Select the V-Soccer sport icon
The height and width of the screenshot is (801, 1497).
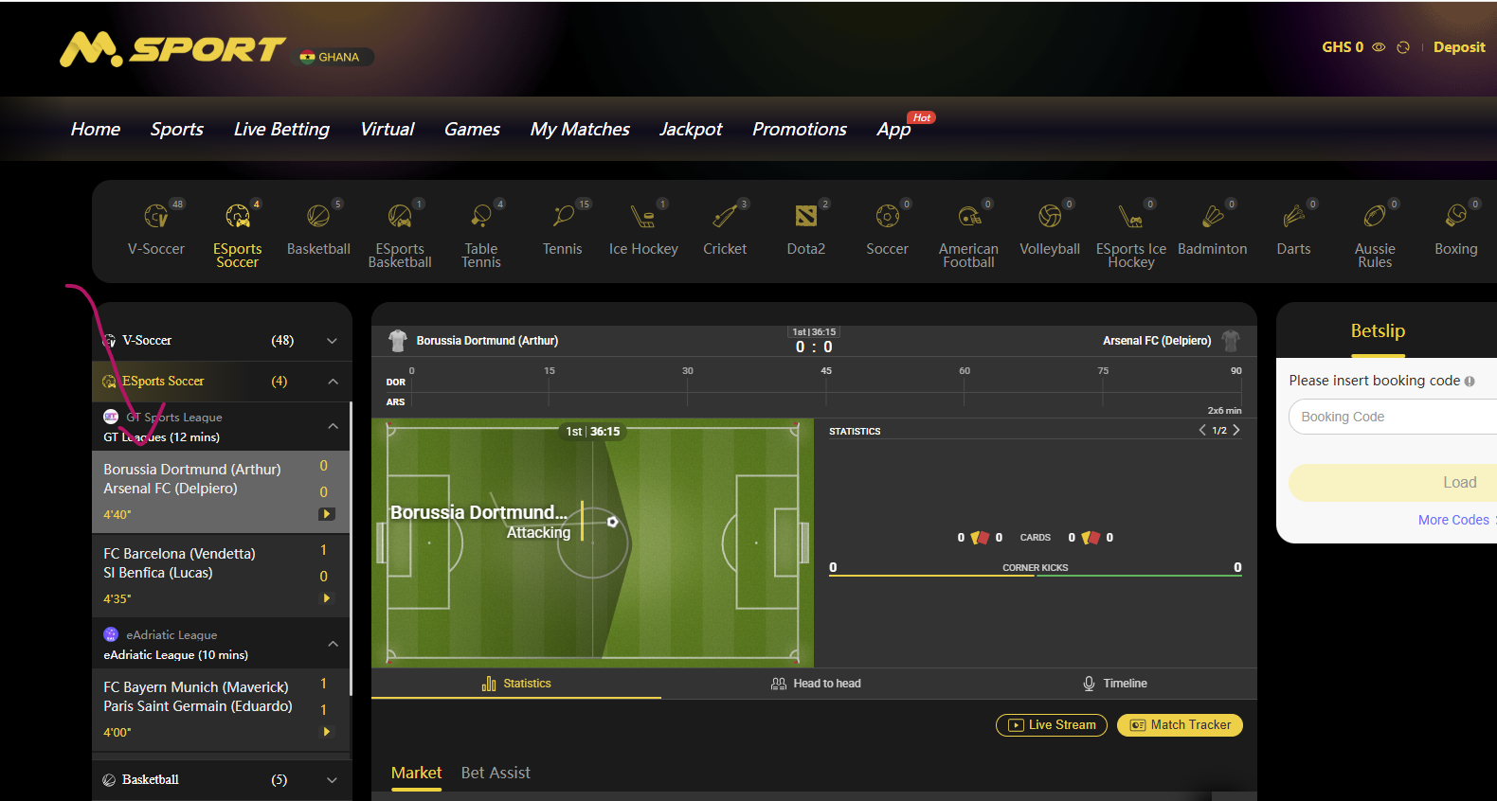pos(156,216)
